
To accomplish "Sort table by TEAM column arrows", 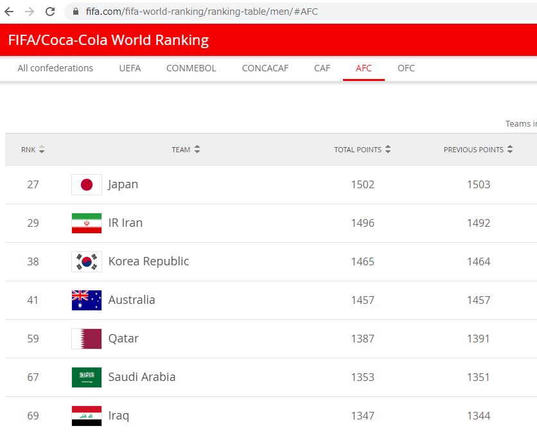I will click(197, 150).
